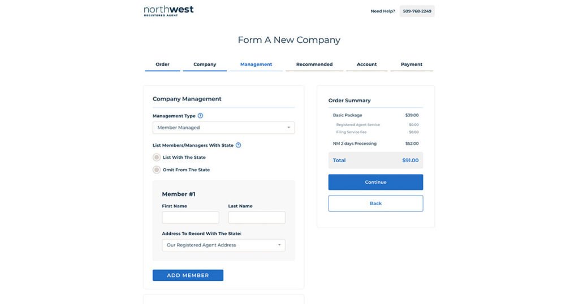Choose Omit From The State option

click(157, 170)
